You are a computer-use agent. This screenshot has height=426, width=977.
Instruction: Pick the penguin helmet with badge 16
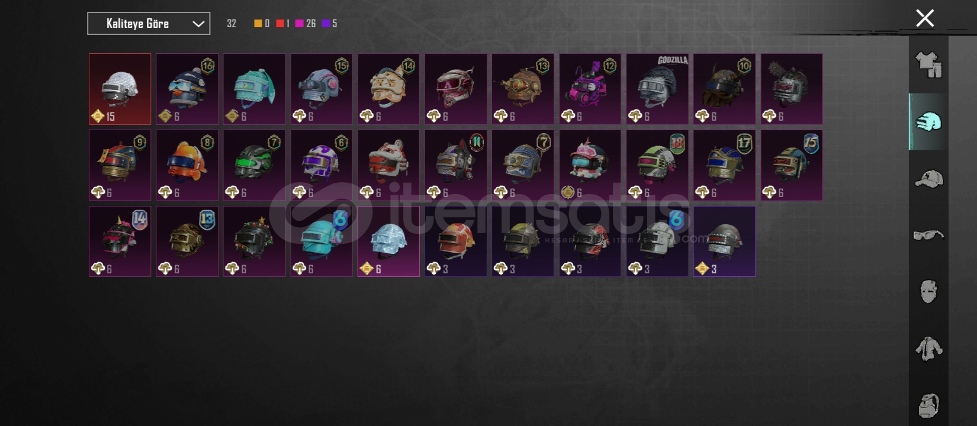click(187, 89)
